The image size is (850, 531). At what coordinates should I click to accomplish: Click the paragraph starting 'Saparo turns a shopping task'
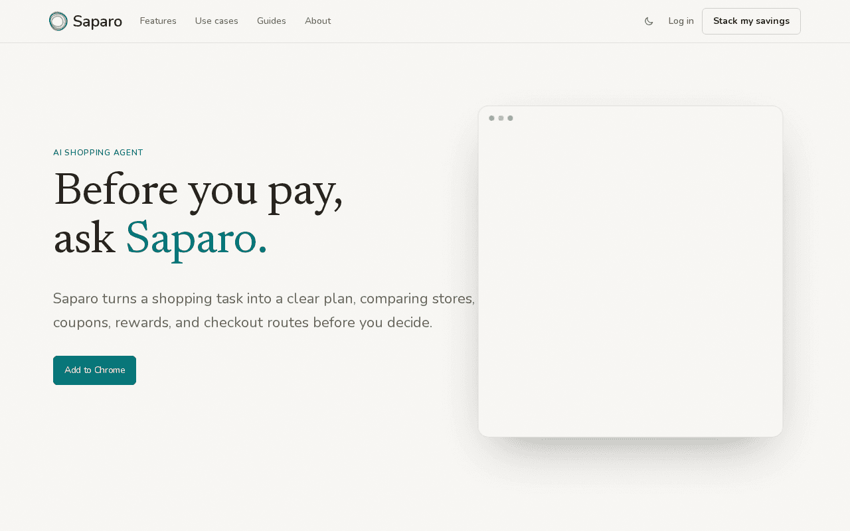coord(264,311)
